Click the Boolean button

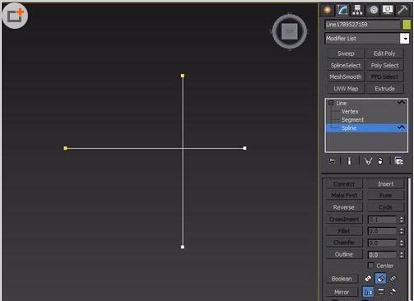coord(342,279)
